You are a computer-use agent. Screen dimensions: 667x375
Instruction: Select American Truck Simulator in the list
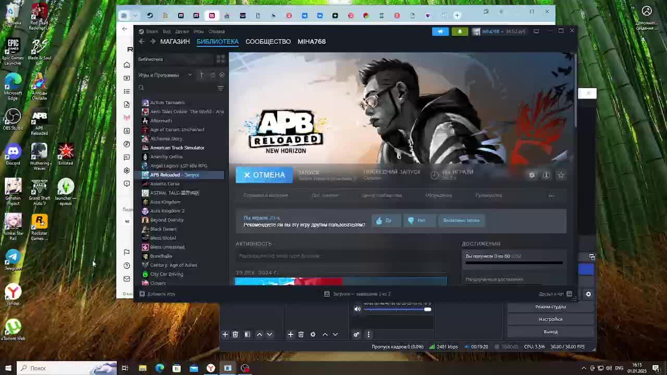[177, 148]
